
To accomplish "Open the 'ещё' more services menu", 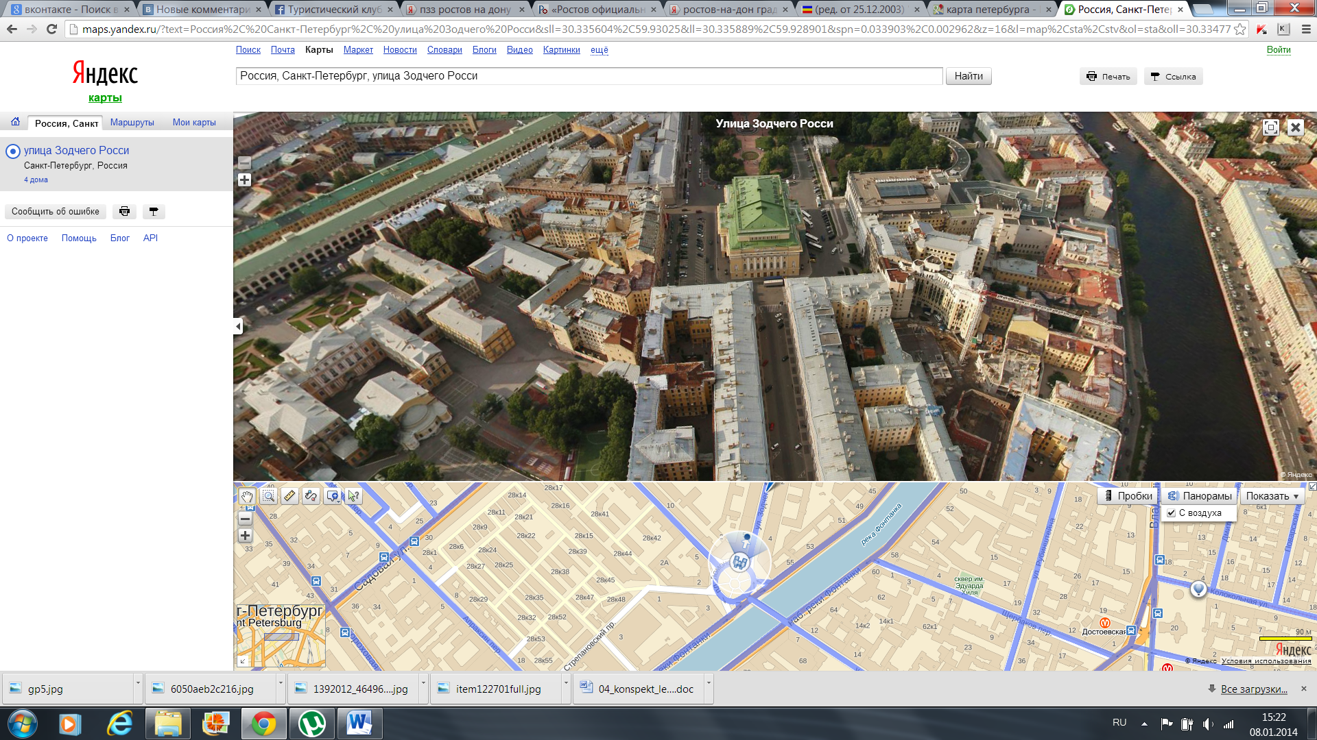I will (x=600, y=50).
